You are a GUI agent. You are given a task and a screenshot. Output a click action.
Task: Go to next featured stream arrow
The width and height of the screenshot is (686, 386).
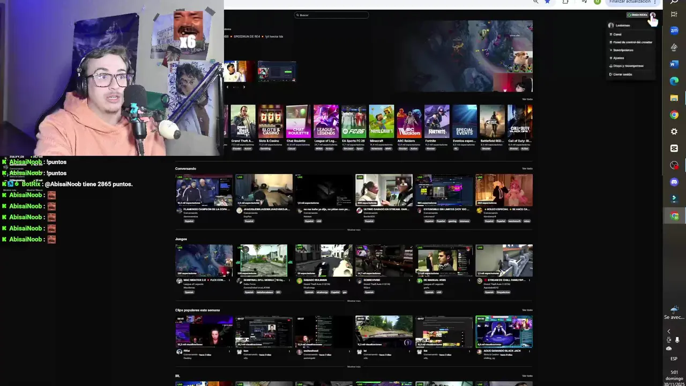244,87
